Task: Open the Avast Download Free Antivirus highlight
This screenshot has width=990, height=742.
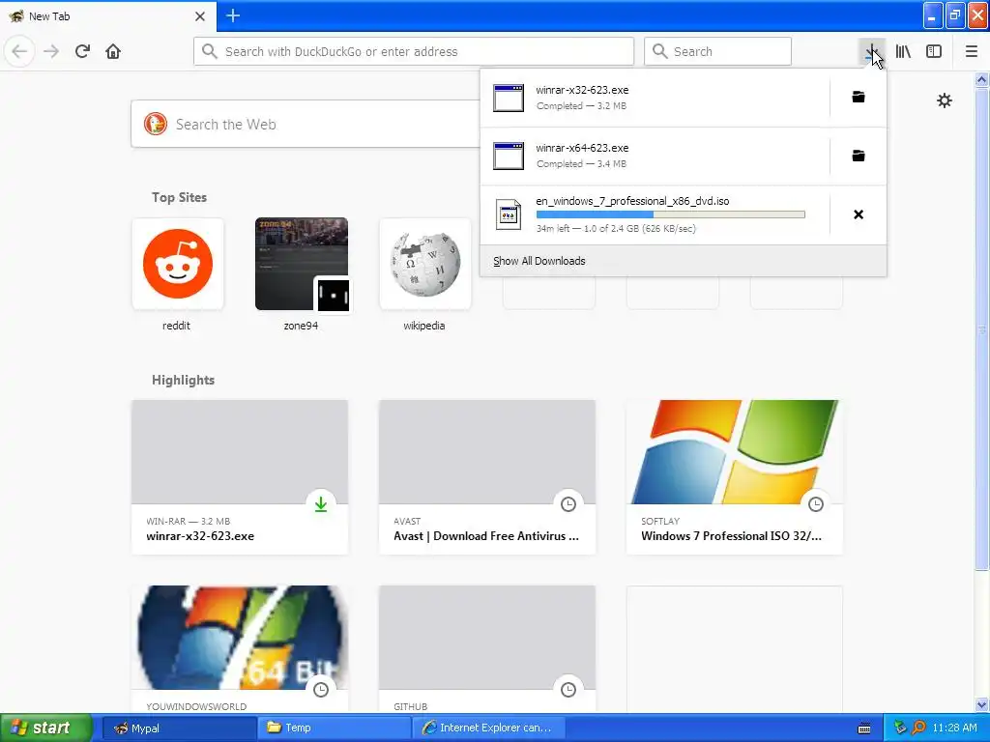Action: 487,477
